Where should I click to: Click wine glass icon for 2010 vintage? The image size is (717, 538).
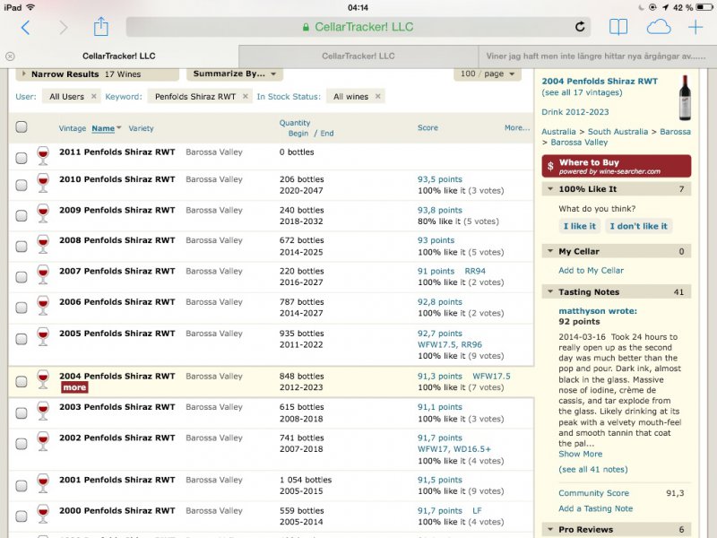pyautogui.click(x=43, y=183)
